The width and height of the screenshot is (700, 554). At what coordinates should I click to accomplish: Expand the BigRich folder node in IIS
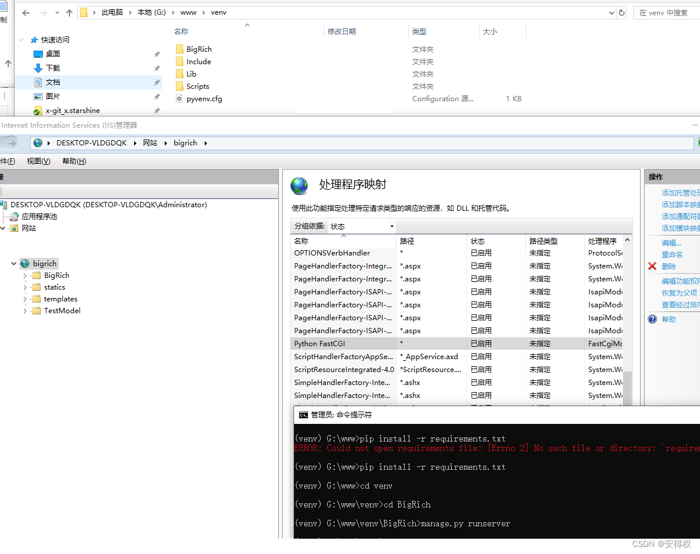(25, 276)
